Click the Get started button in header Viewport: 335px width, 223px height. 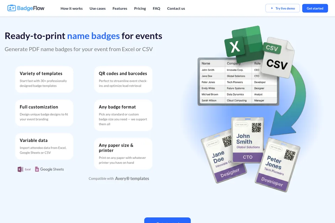(315, 8)
